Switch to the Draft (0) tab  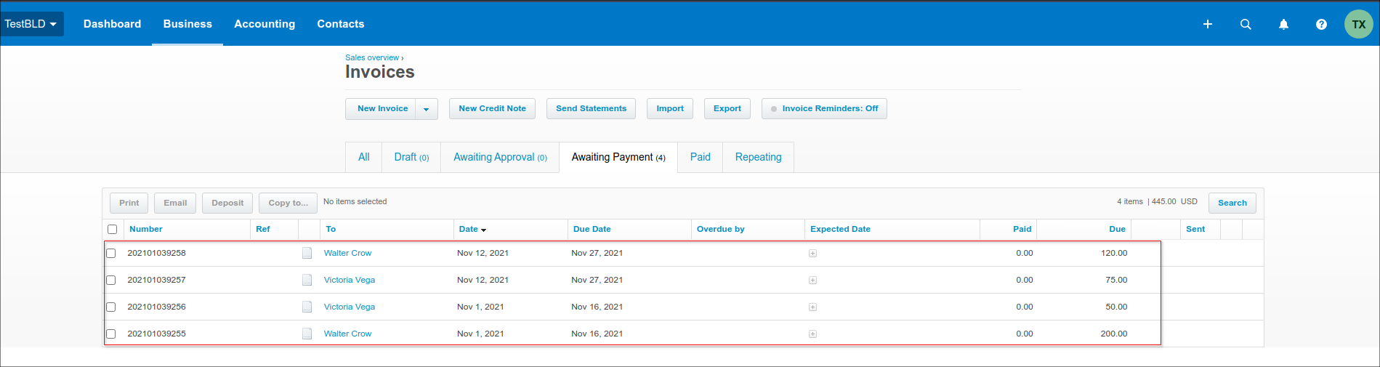411,157
